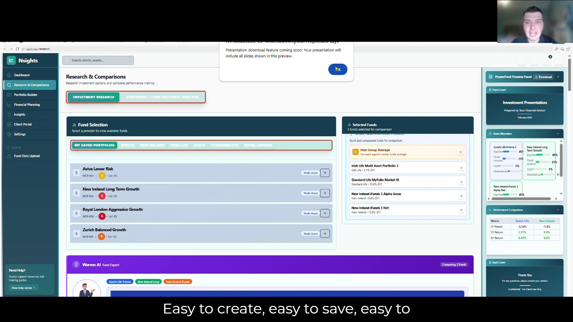Screen dimensions: 573x322
Task: Collapse the Performance Comparison section
Action: pos(558,210)
